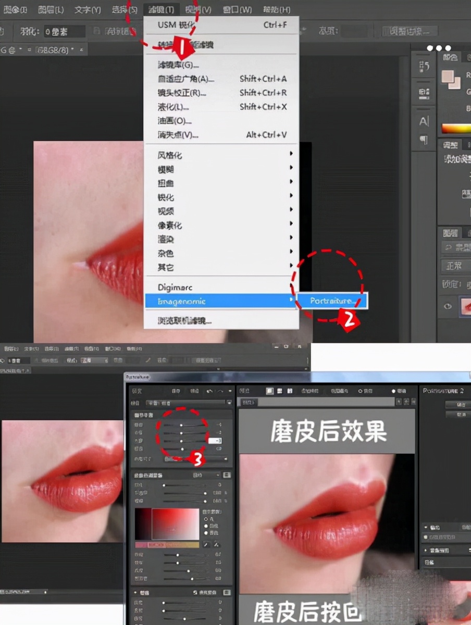This screenshot has width=471, height=625.
Task: Expand the 风格化 Stylize submenu
Action: click(x=222, y=155)
